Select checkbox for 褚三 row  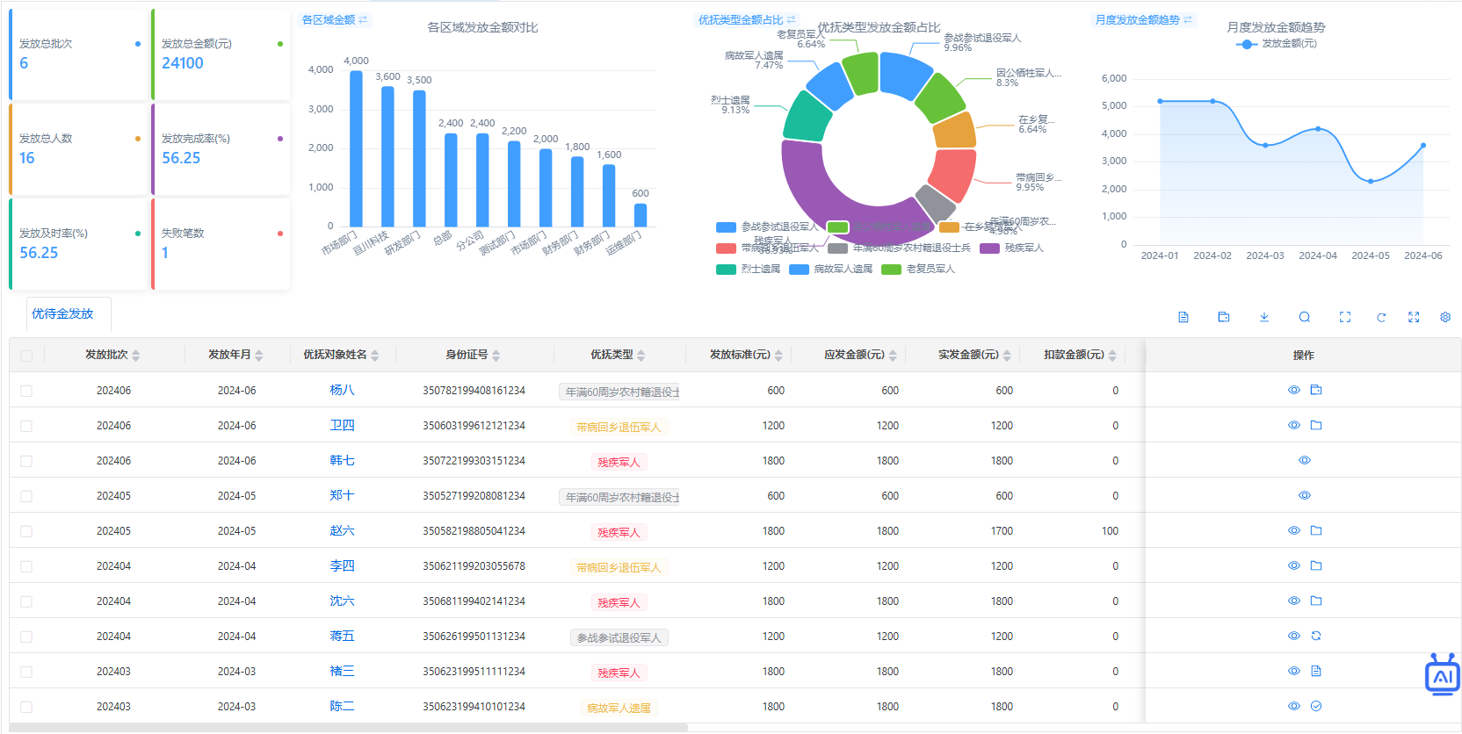[x=26, y=672]
